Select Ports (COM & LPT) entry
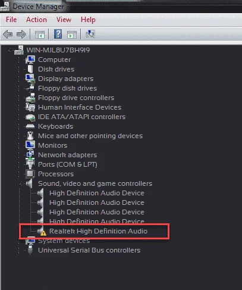The image size is (242, 290). click(x=68, y=164)
